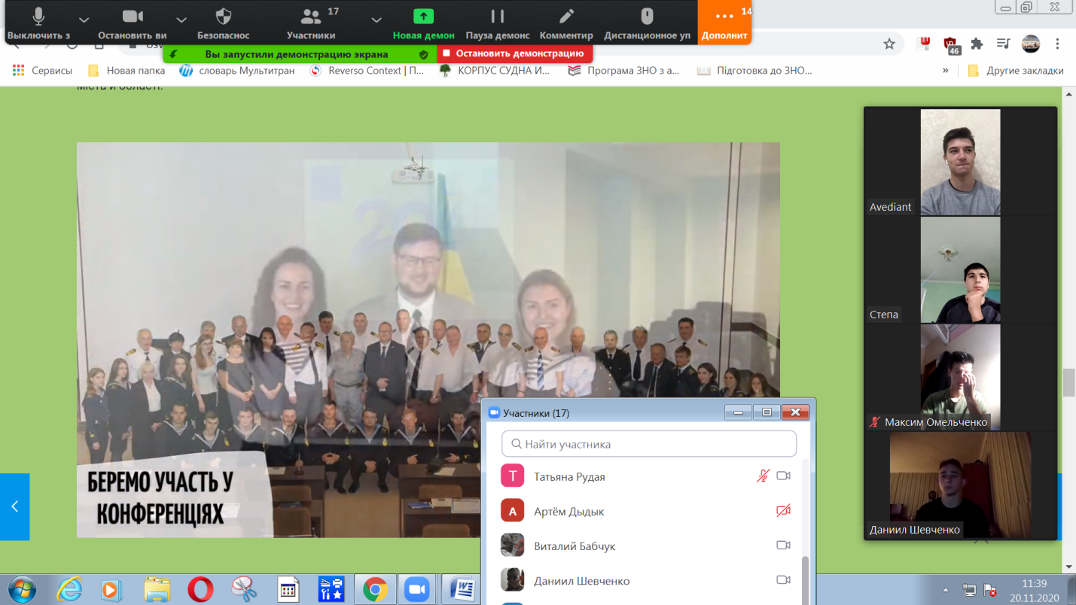Toggle the camera icon for Даниил Шевченко in the list

click(783, 580)
